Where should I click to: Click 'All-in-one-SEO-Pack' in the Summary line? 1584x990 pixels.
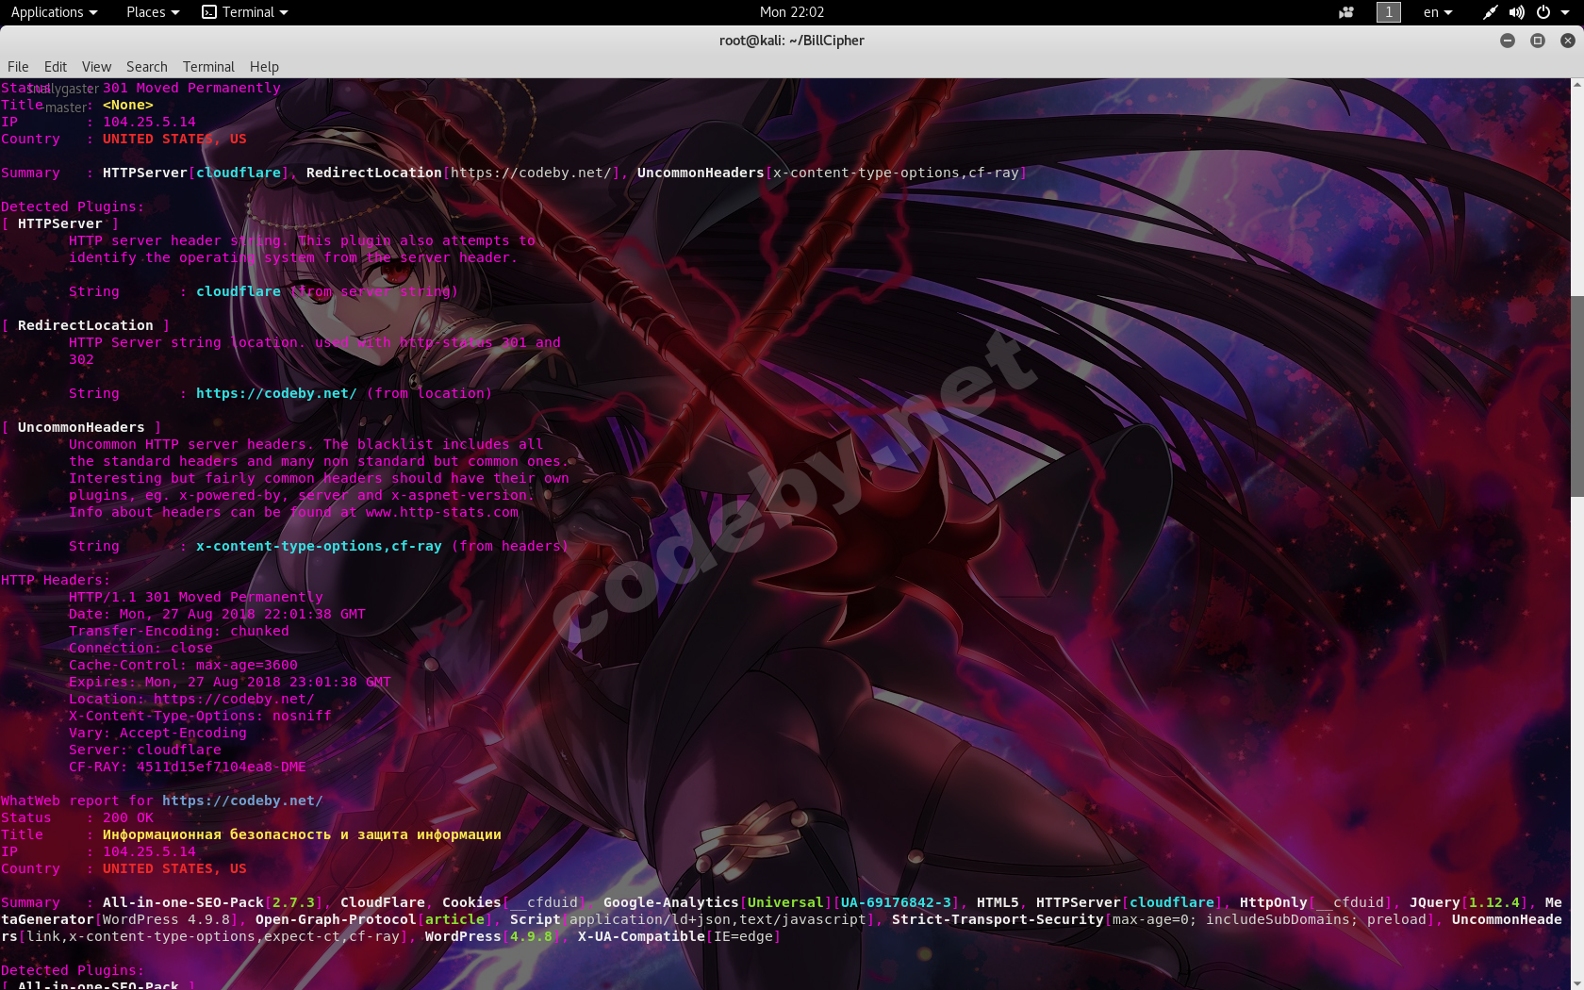(x=183, y=902)
